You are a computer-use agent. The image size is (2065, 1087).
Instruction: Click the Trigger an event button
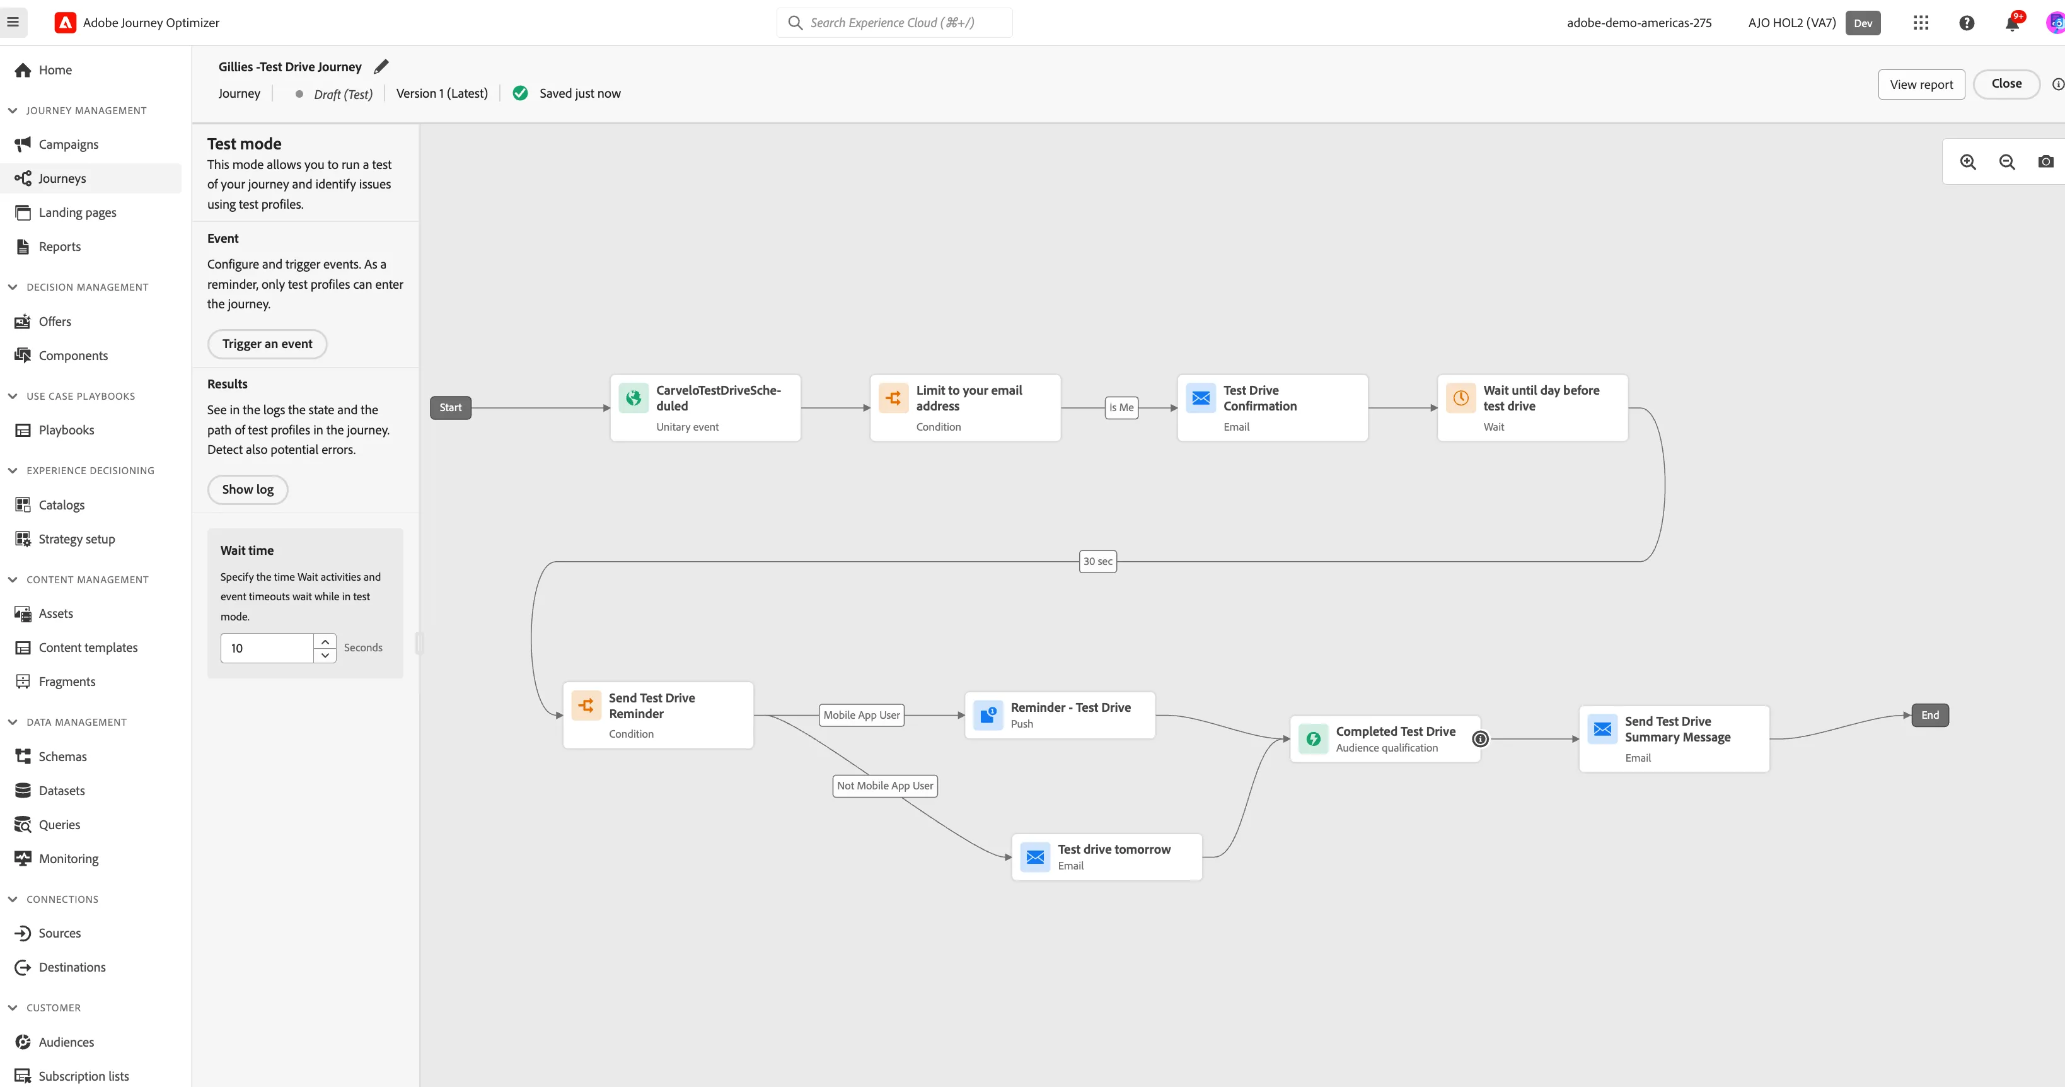pyautogui.click(x=267, y=344)
